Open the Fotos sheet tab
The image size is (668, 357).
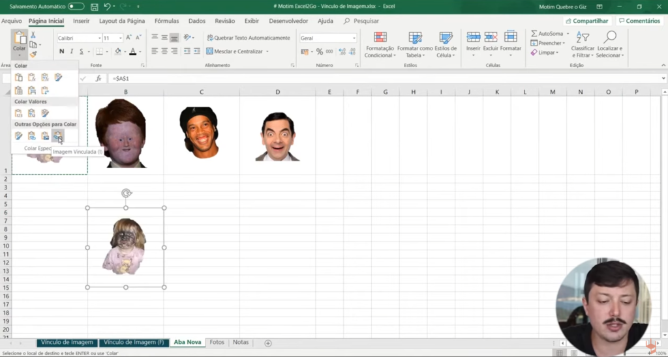pyautogui.click(x=217, y=342)
